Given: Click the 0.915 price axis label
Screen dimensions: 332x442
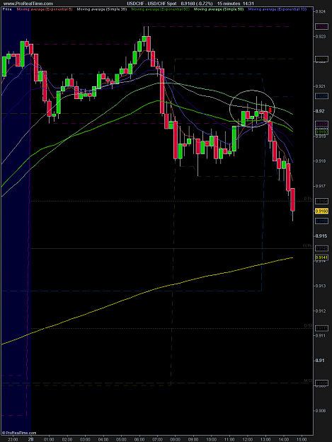Looking at the screenshot, I should 321,236.
